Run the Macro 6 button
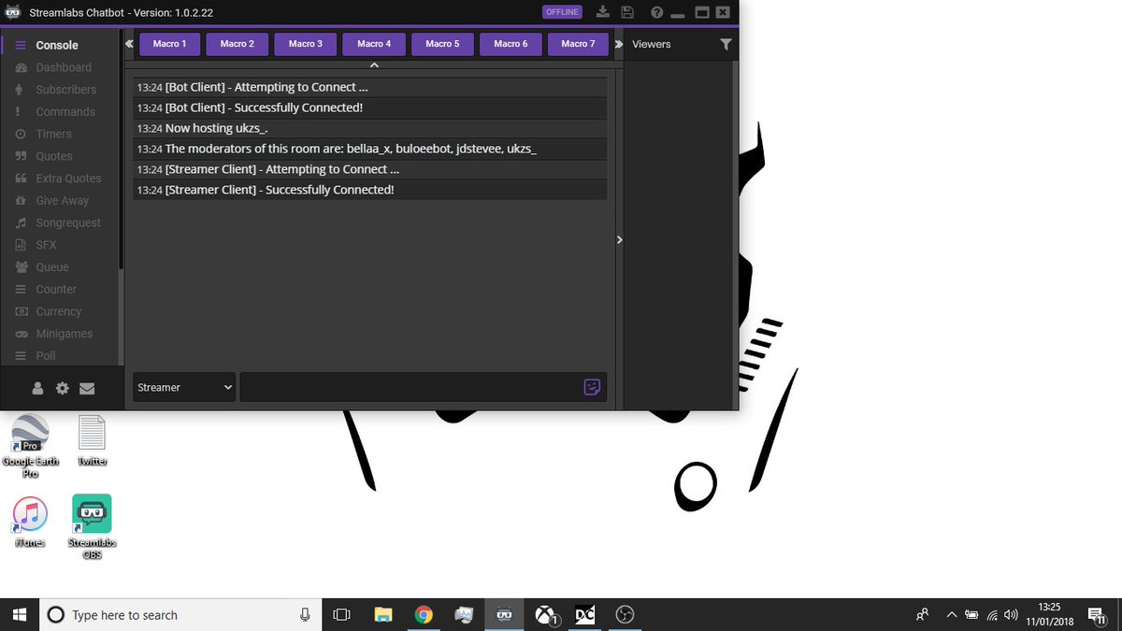Image resolution: width=1122 pixels, height=631 pixels. pyautogui.click(x=511, y=44)
